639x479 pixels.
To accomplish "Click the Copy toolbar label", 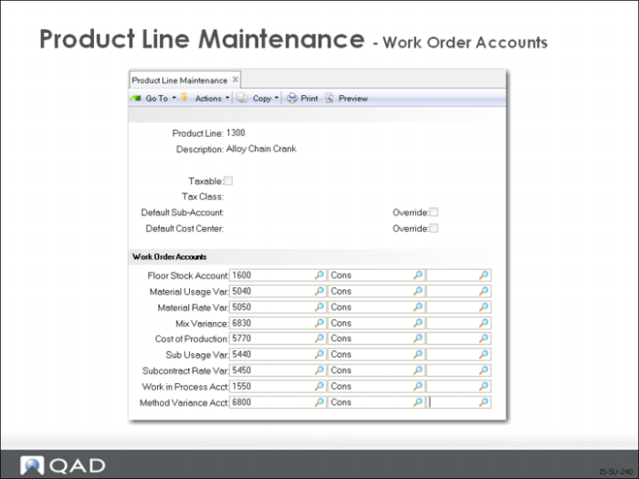I will pyautogui.click(x=262, y=99).
